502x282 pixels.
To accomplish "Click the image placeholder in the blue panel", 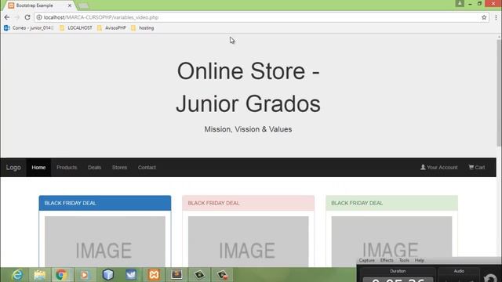I will click(105, 242).
